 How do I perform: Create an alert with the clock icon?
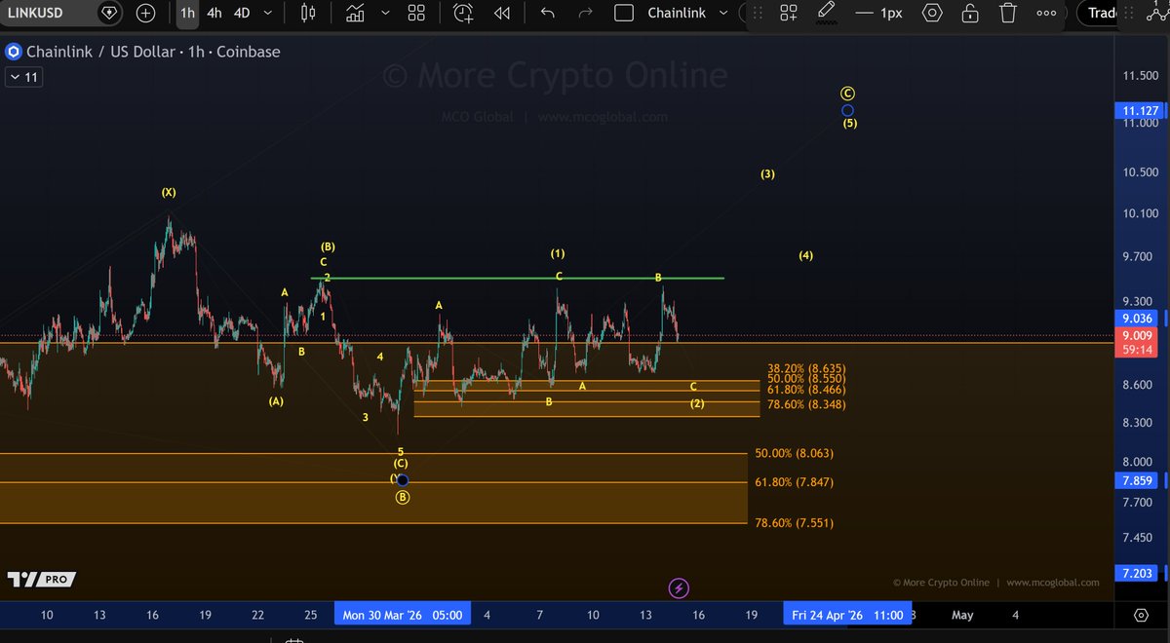pos(463,14)
